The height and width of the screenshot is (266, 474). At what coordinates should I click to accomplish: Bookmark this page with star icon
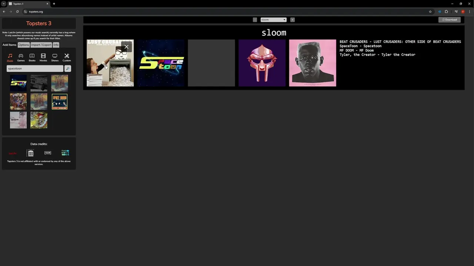pyautogui.click(x=430, y=11)
